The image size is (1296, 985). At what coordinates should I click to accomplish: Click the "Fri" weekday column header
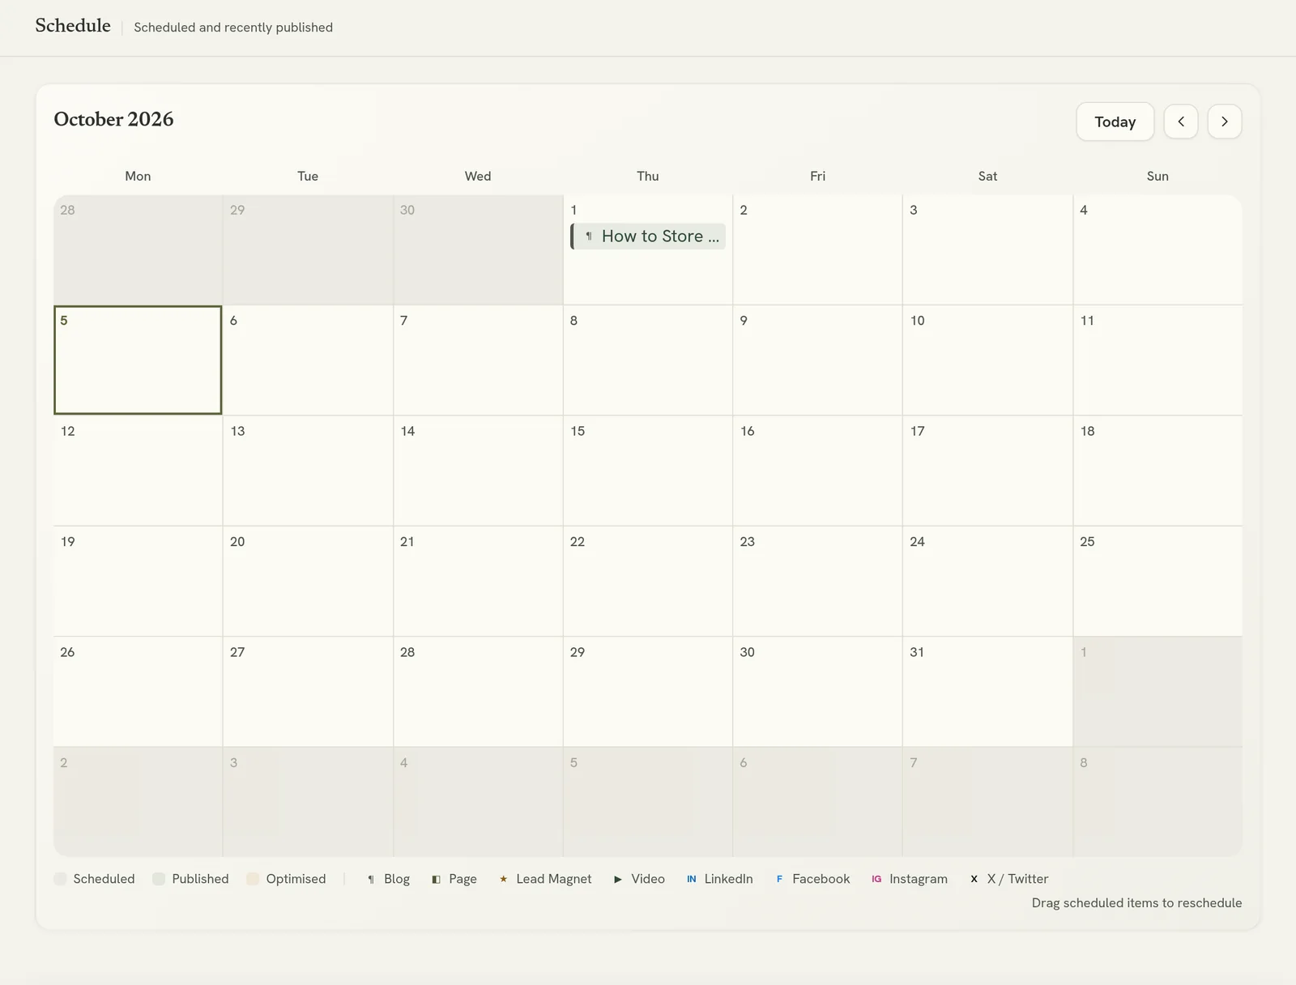click(817, 176)
